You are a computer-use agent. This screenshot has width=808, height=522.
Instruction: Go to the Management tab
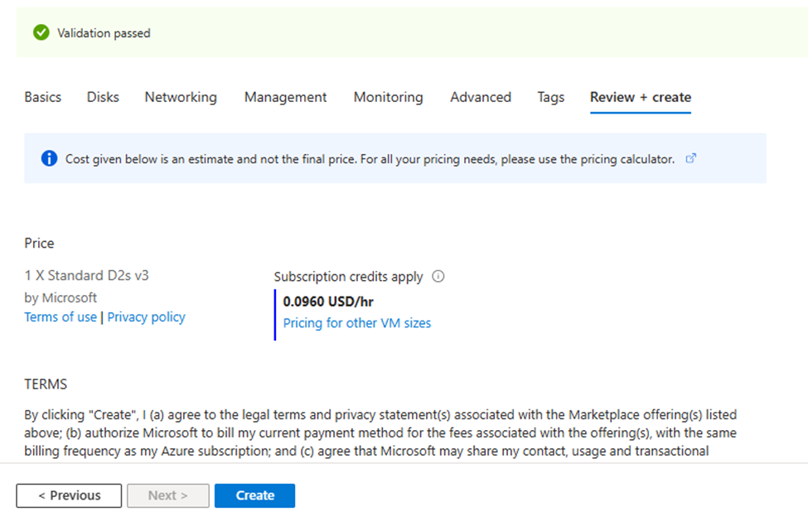[x=285, y=97]
